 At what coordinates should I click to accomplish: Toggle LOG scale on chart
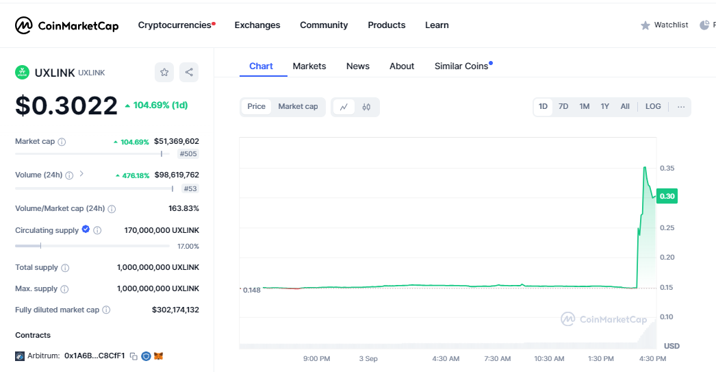[653, 106]
